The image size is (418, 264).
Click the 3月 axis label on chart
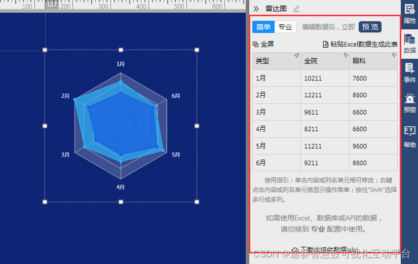65,155
